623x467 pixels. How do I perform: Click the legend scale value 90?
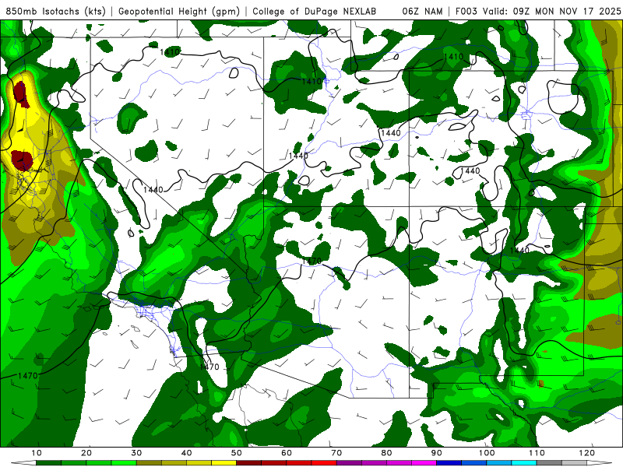437,453
